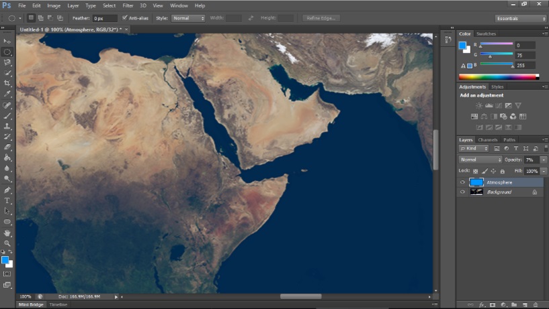Switch to the Channels tab
Screen dimensions: 549x309
pos(488,139)
